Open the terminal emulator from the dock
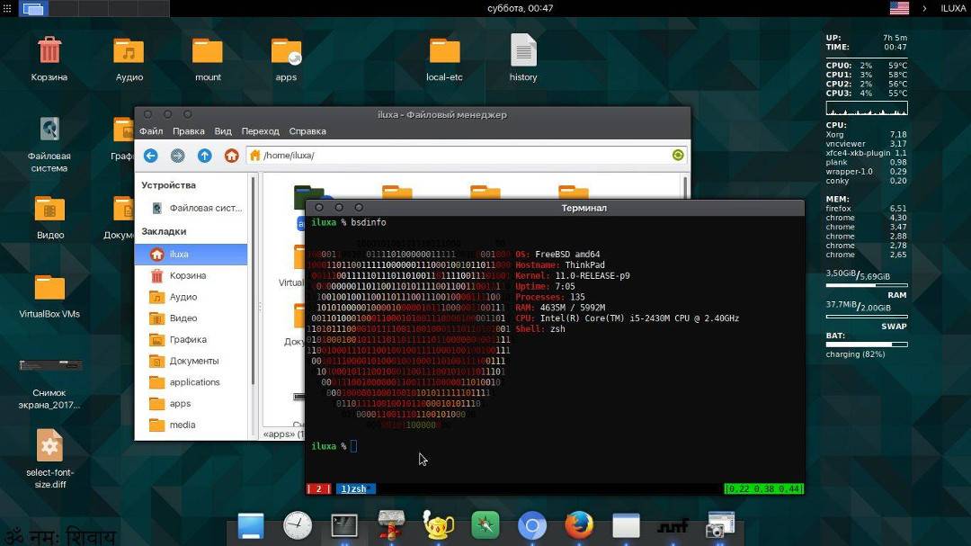Screen dimensions: 971x546 [x=343, y=524]
